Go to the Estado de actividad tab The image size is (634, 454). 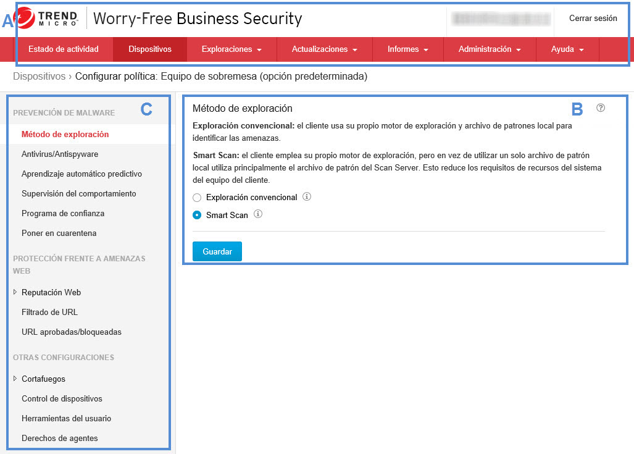tap(64, 49)
